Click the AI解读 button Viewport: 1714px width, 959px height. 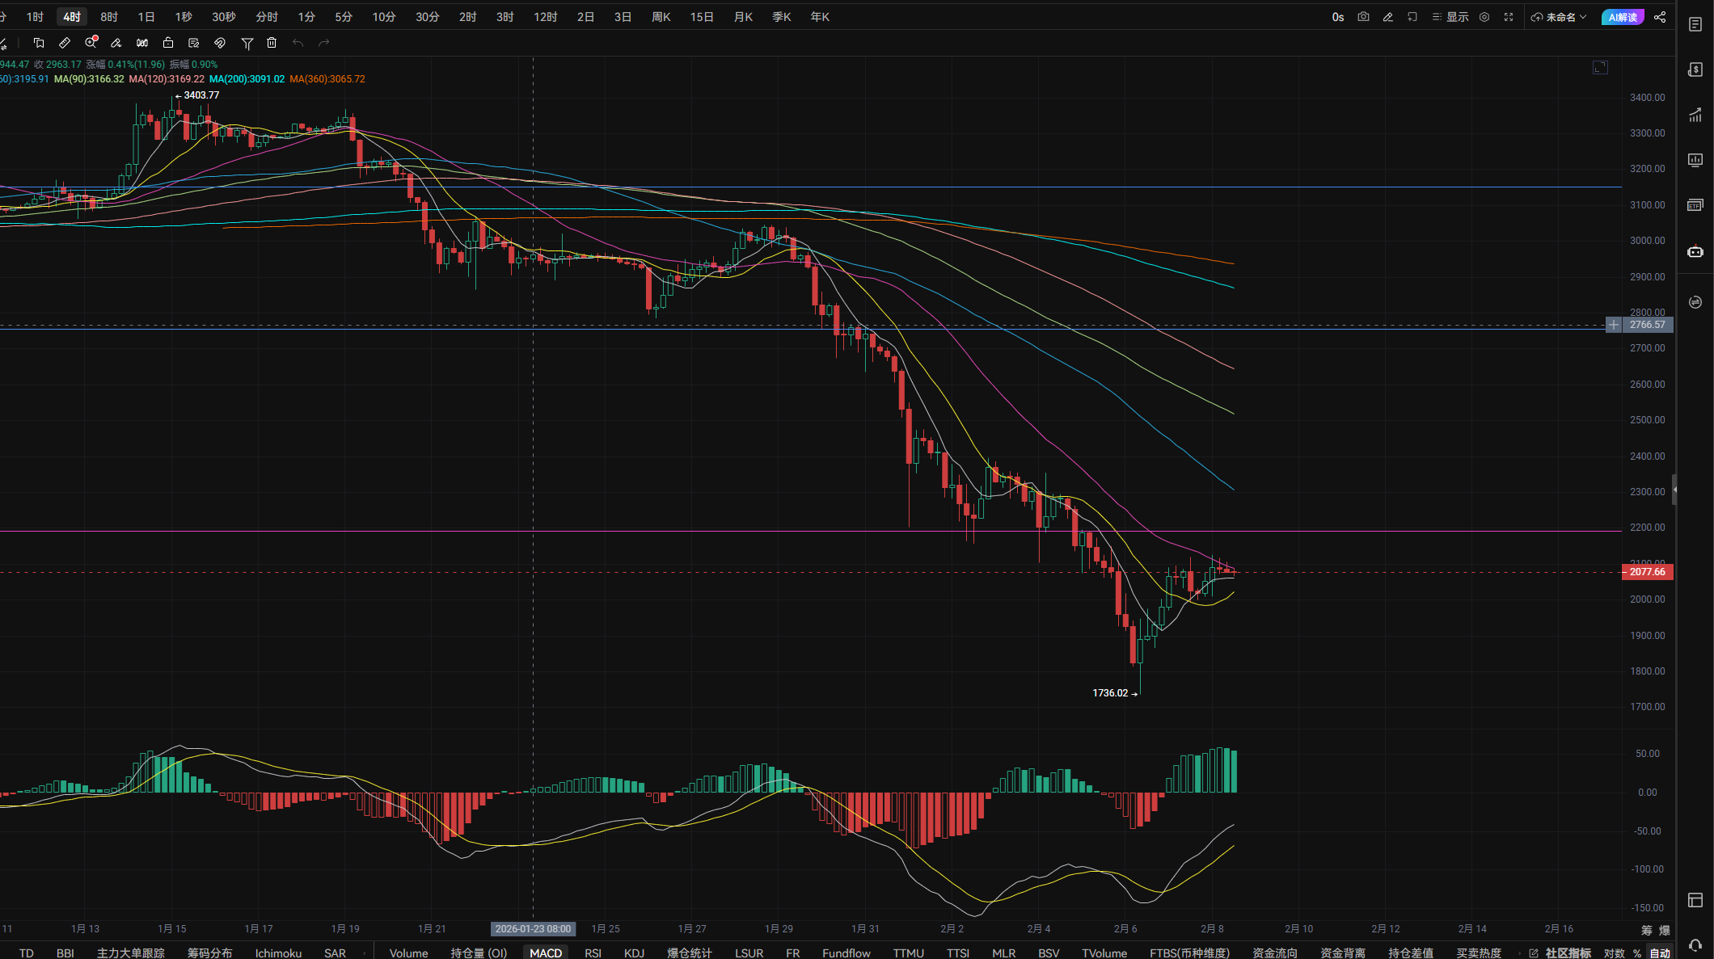[1622, 17]
